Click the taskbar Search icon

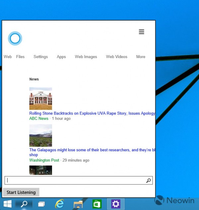24,204
